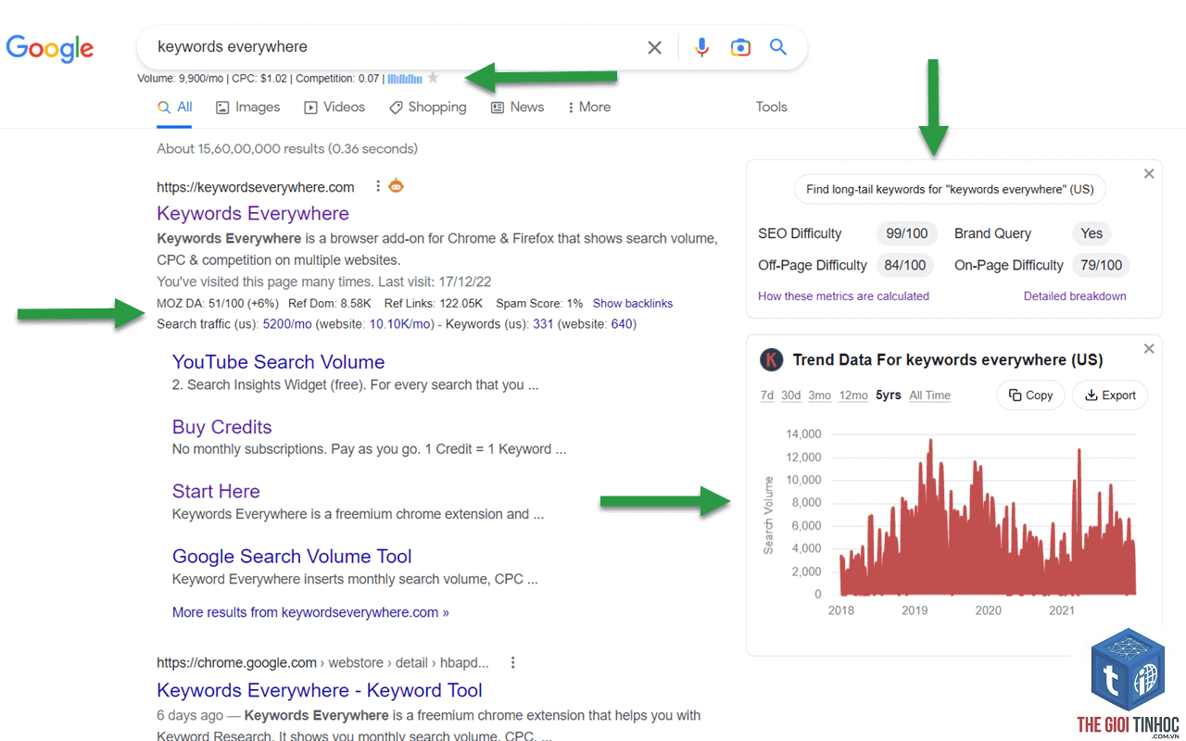This screenshot has width=1186, height=741.
Task: Click Find long-tail keywords button
Action: coord(950,189)
